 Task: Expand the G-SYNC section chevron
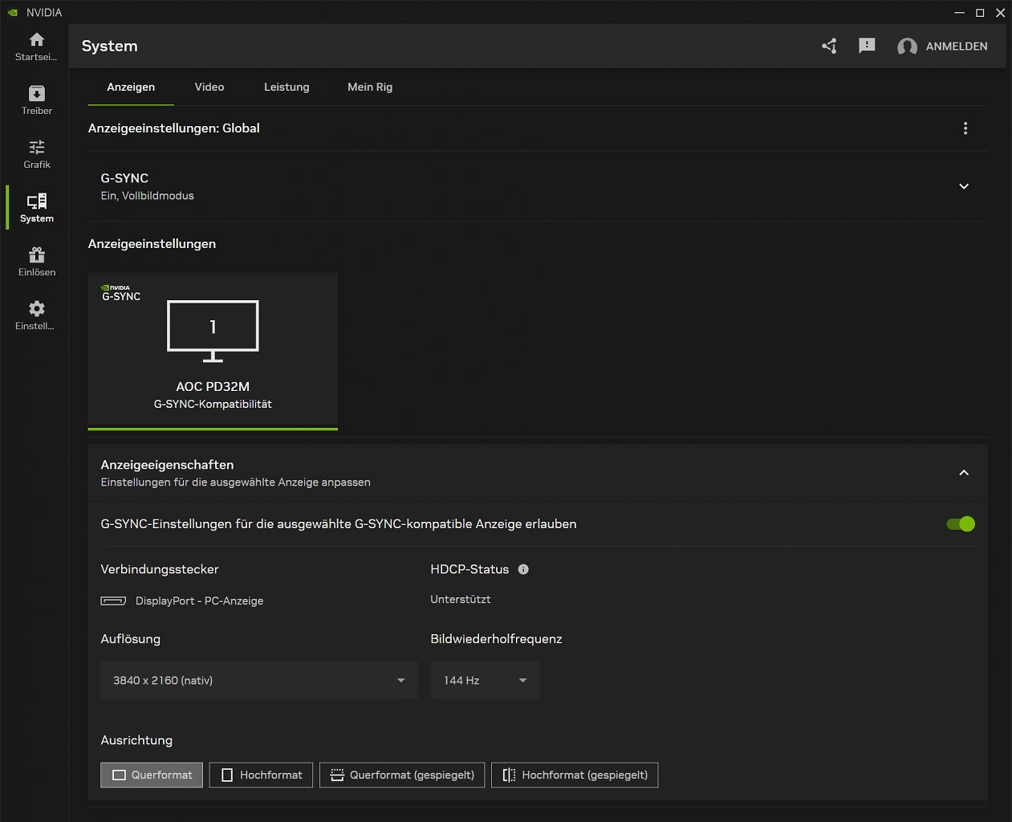[964, 186]
